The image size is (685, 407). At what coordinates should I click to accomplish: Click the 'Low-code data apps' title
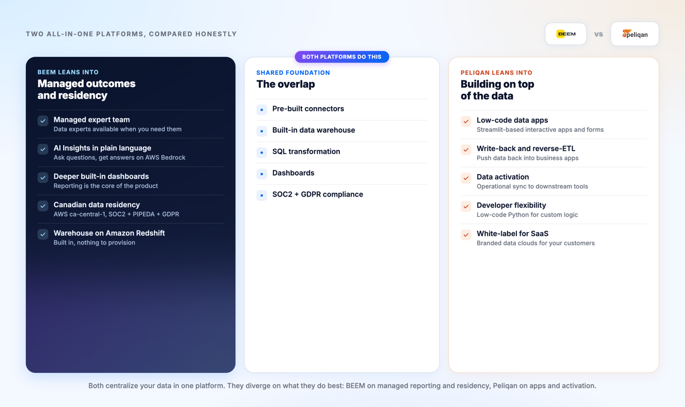512,120
